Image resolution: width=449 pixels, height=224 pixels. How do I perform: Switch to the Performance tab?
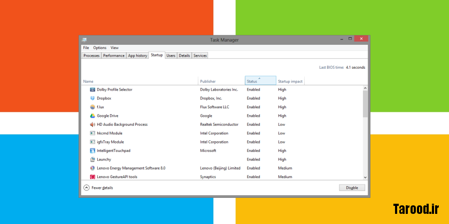[114, 55]
